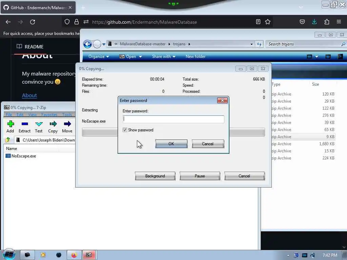The width and height of the screenshot is (347, 260).
Task: Sort Explorer by Size column
Action: pos(315,84)
